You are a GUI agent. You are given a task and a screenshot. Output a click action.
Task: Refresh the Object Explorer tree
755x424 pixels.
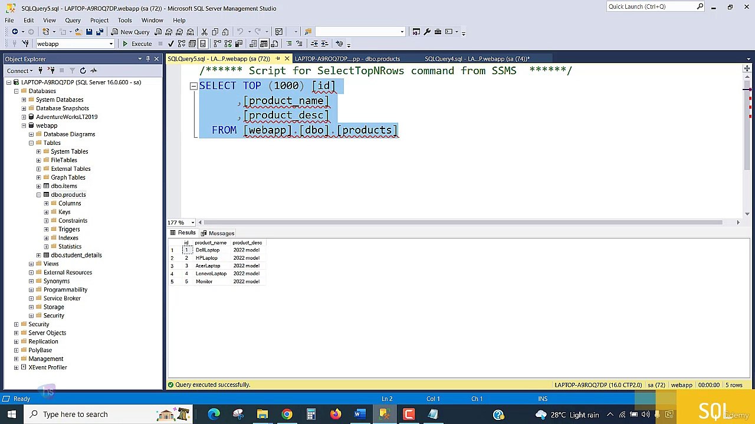[x=83, y=71]
